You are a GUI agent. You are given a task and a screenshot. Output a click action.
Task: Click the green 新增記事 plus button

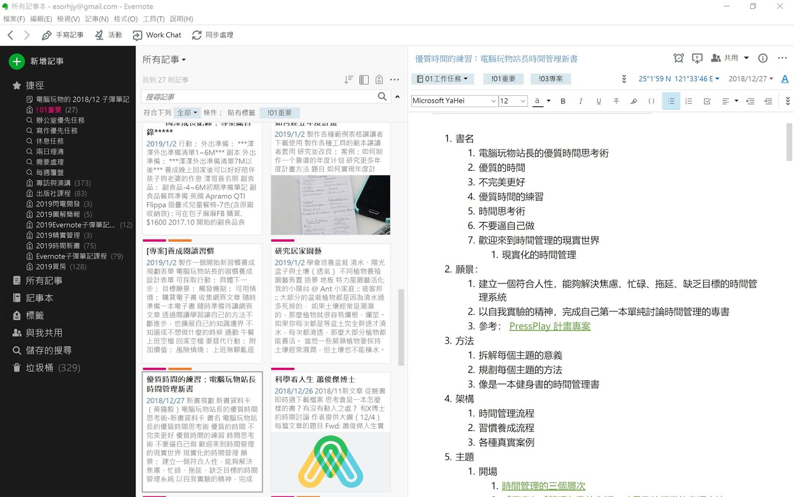pyautogui.click(x=16, y=61)
